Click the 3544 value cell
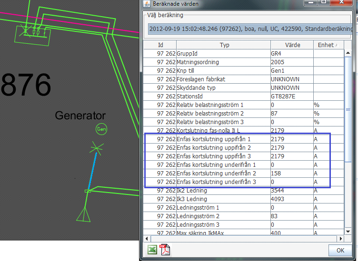The height and width of the screenshot is (261, 358). pos(292,190)
